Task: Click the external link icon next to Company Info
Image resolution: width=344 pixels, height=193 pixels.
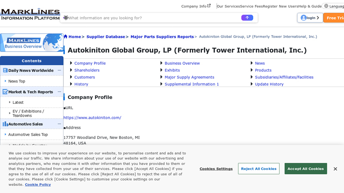Action: [x=209, y=6]
